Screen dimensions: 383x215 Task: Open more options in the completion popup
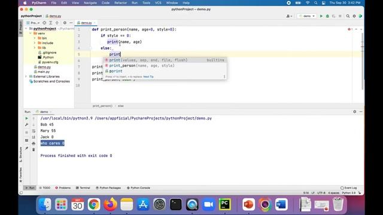224,76
